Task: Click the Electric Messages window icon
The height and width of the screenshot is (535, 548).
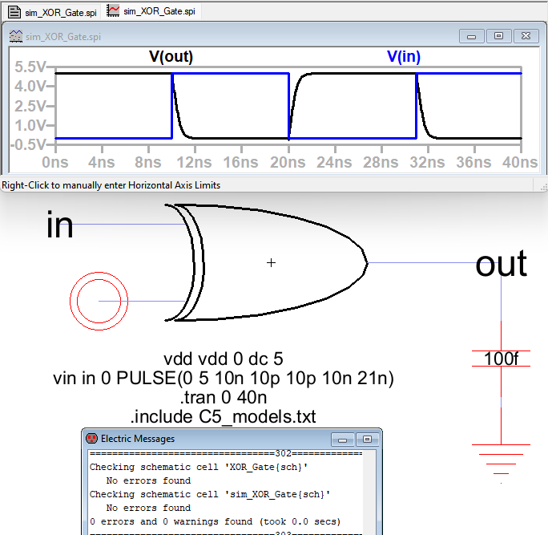Action: pos(91,439)
